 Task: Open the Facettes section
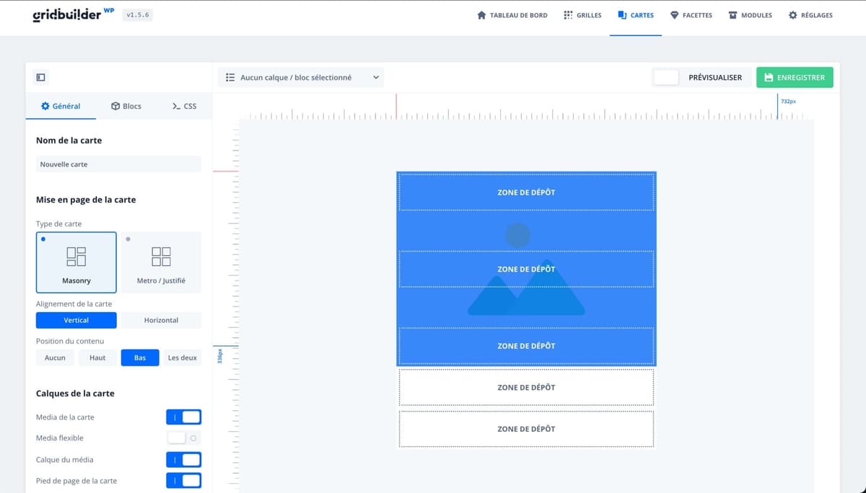click(x=691, y=14)
